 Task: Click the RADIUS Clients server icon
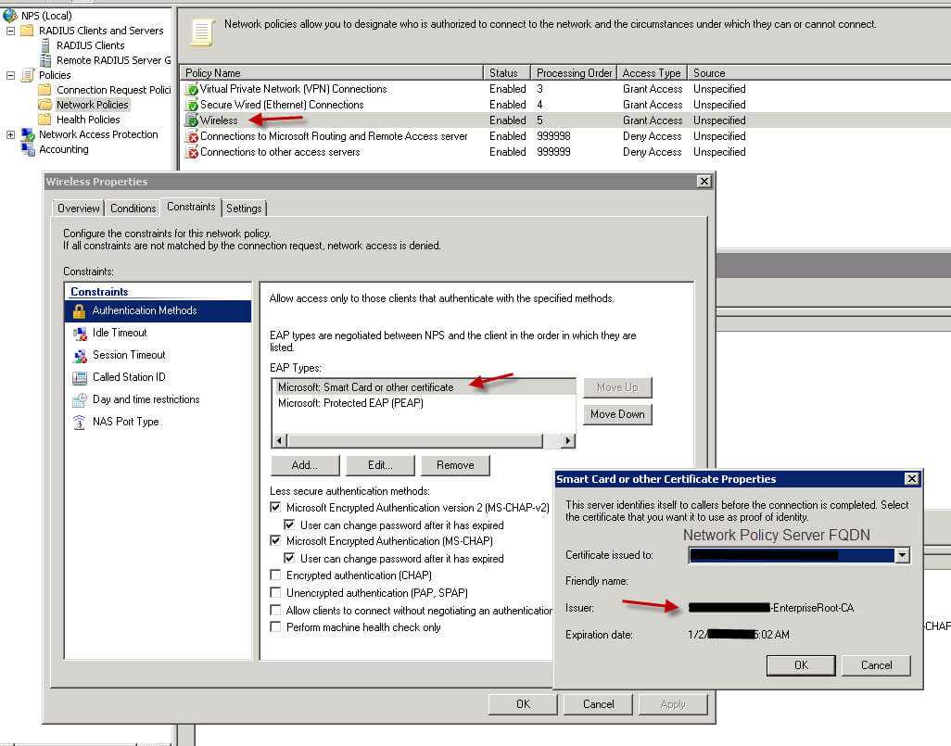click(45, 45)
